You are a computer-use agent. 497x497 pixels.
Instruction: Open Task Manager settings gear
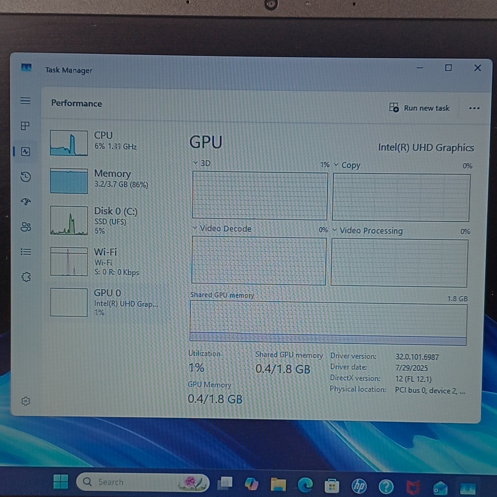pos(26,401)
